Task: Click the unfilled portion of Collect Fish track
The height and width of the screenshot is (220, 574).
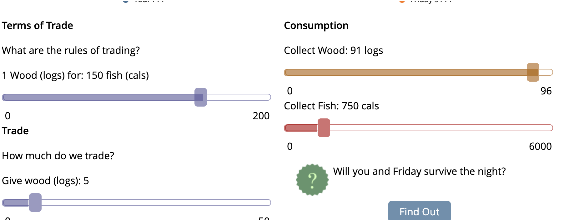Action: [x=441, y=128]
